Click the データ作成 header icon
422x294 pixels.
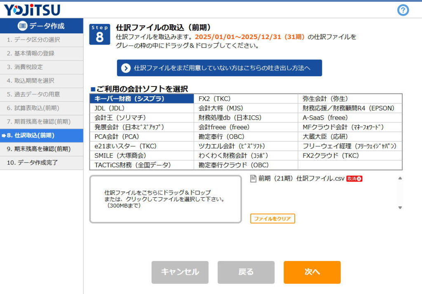pos(22,26)
